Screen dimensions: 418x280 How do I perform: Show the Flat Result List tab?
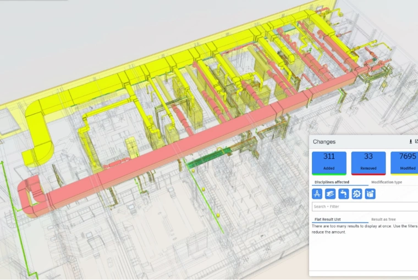333,219
